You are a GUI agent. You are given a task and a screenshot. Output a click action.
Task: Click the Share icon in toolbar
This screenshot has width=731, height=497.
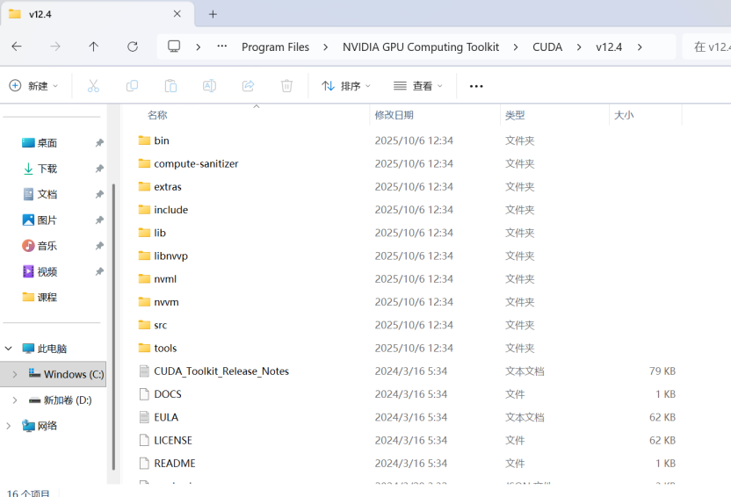248,86
